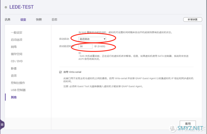The image size is (207, 134).
Task: Click the gray VM status dot beside LEDE-TEST
Action: tap(6, 7)
